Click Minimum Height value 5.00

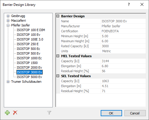click(105, 36)
